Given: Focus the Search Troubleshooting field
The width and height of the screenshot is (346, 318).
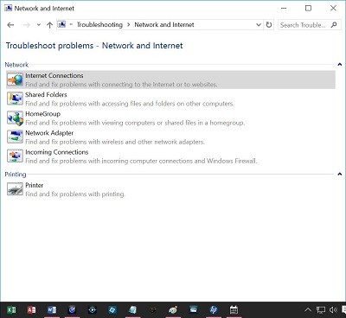Looking at the screenshot, I should point(310,25).
